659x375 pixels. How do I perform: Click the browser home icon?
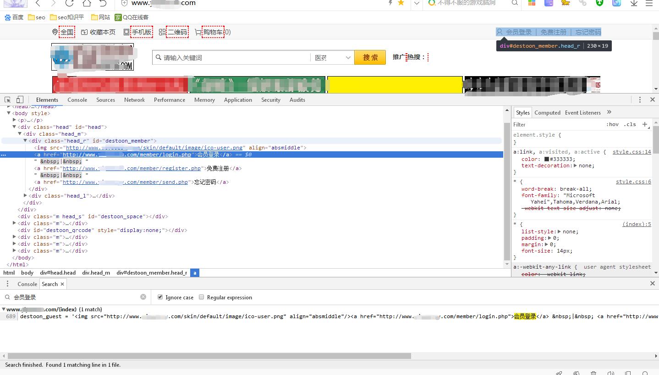click(x=87, y=3)
